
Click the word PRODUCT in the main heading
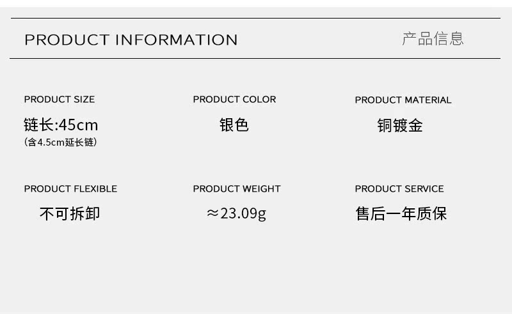[x=67, y=40]
